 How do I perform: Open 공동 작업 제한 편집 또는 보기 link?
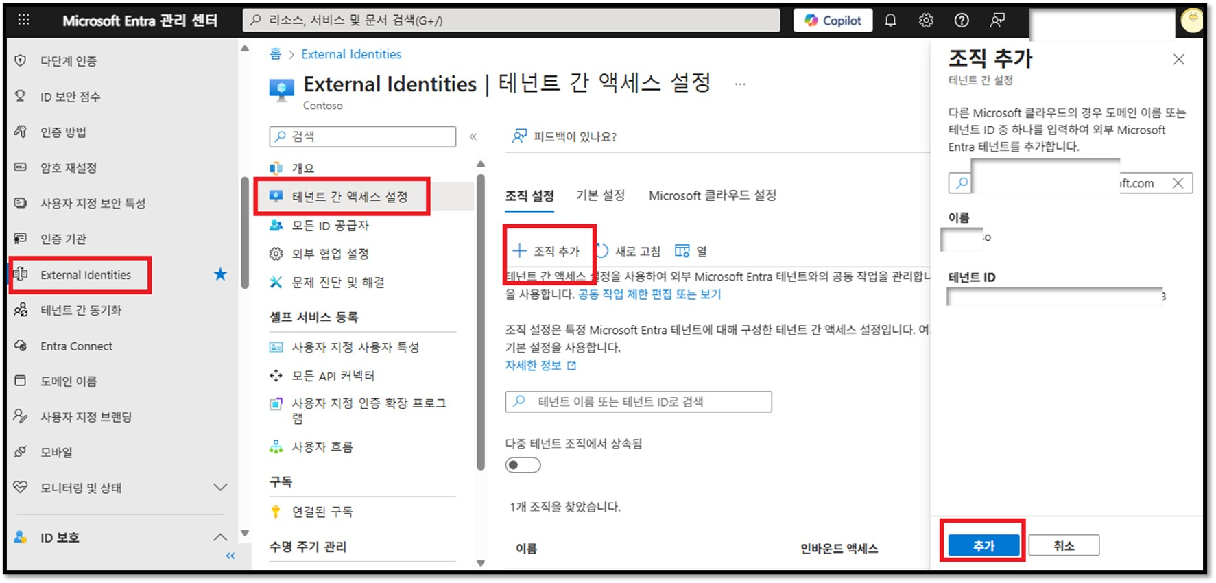point(649,294)
